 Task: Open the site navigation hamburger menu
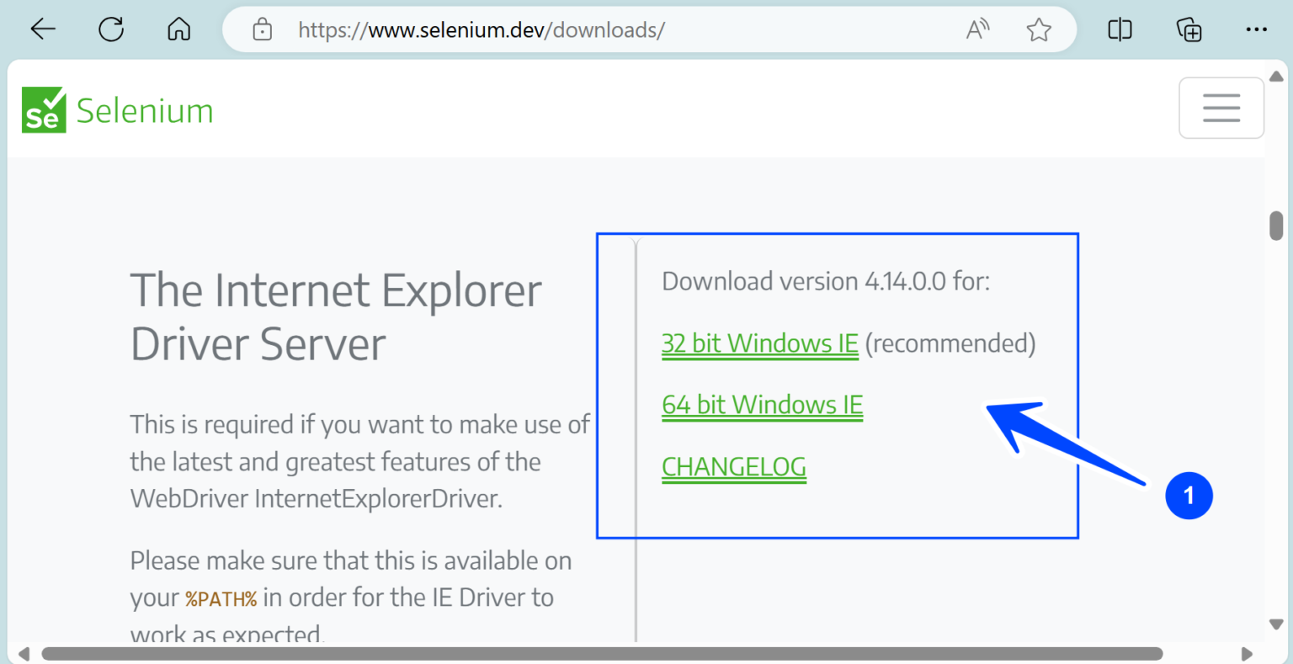coord(1221,108)
